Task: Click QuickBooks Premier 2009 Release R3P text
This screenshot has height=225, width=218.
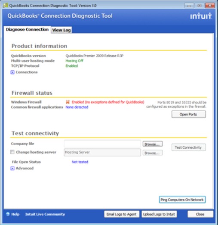Action: [94, 56]
